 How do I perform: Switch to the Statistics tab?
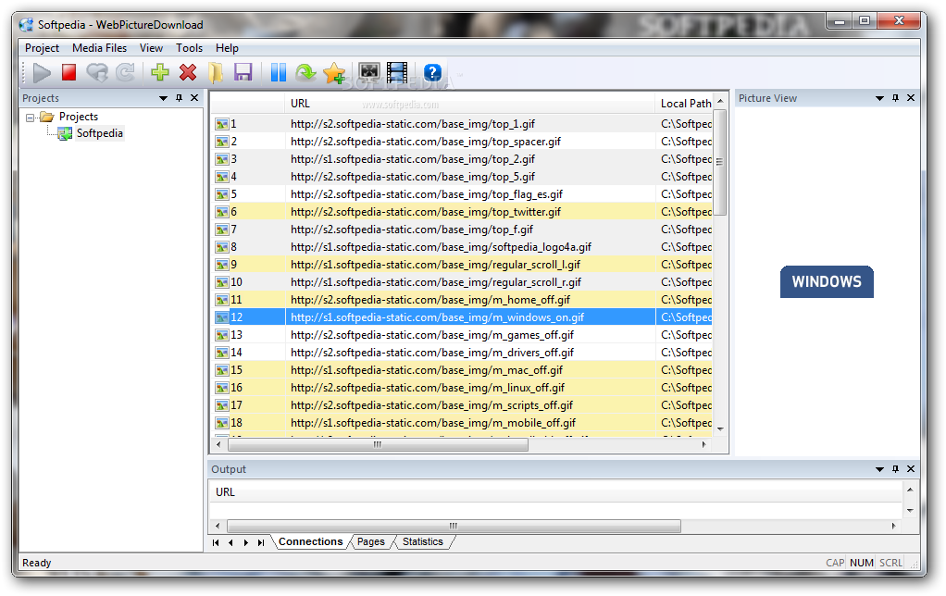(x=423, y=541)
